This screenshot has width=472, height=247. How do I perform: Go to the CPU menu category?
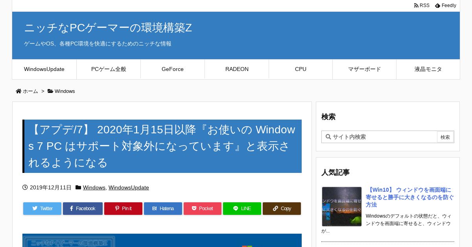pos(301,69)
